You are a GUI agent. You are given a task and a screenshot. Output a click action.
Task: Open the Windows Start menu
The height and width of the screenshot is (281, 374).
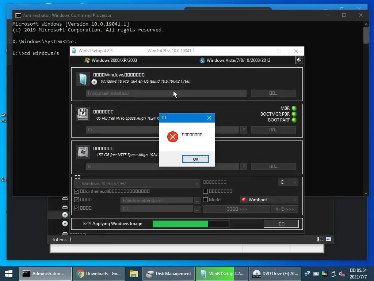(9, 274)
